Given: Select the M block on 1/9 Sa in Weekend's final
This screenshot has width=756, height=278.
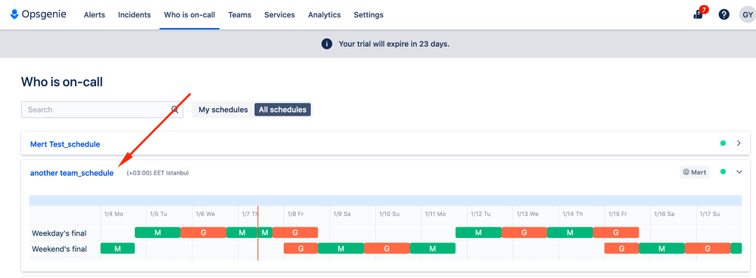Looking at the screenshot, I should click(x=341, y=249).
